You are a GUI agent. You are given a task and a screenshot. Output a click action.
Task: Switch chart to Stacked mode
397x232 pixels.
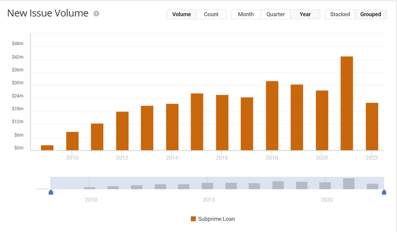(340, 14)
